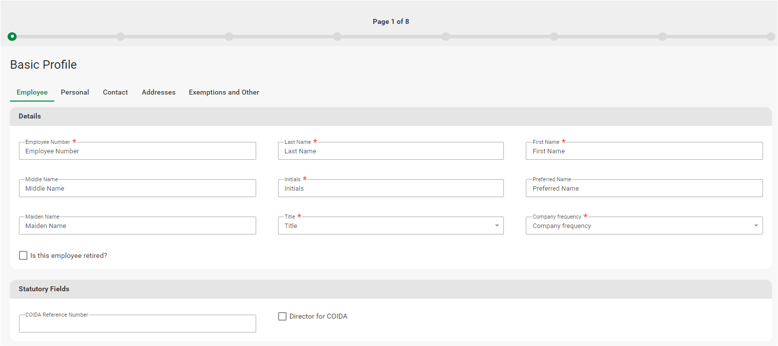Screen dimensions: 778x346
Task: Select the Exemptions and Other tab
Action: pos(224,92)
